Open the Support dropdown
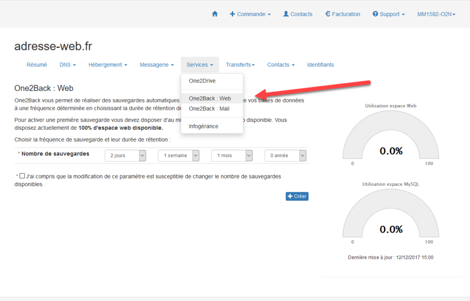Image resolution: width=470 pixels, height=301 pixels. 388,14
